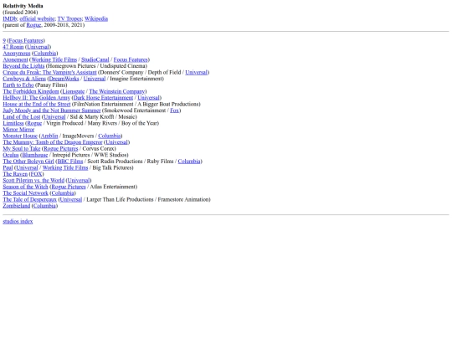Open The Social Network

coord(25,193)
